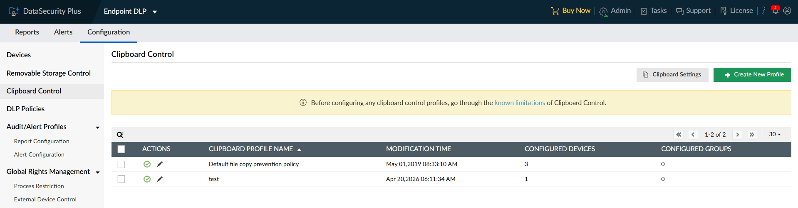Jump to the first page of results

click(x=679, y=135)
